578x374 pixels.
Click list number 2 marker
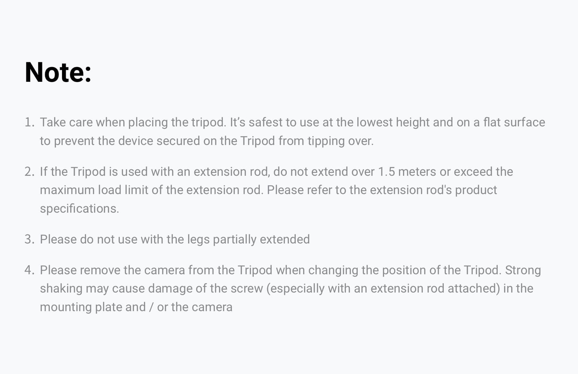tap(29, 172)
